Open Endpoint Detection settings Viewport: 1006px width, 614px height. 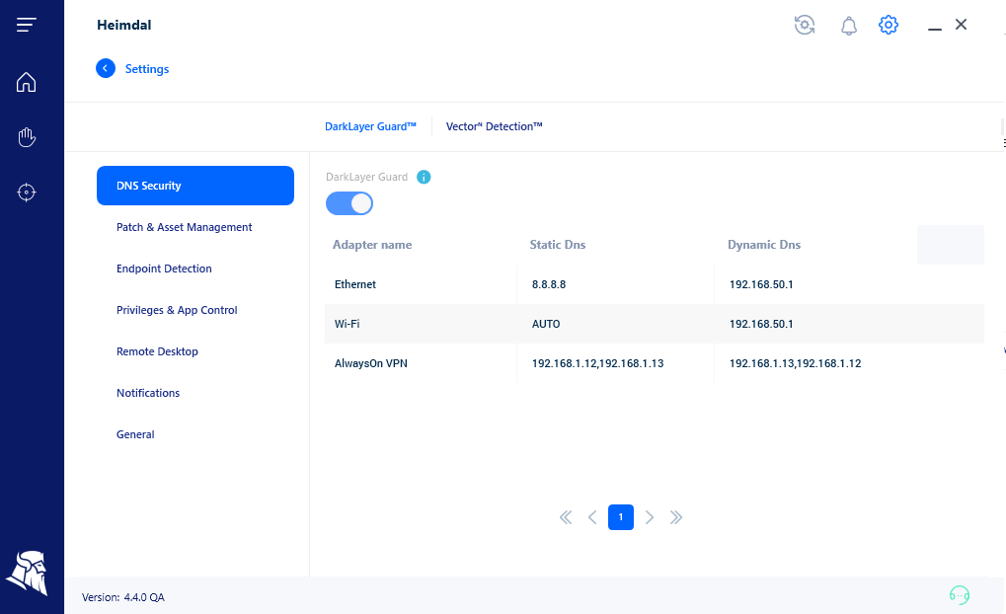pyautogui.click(x=164, y=269)
